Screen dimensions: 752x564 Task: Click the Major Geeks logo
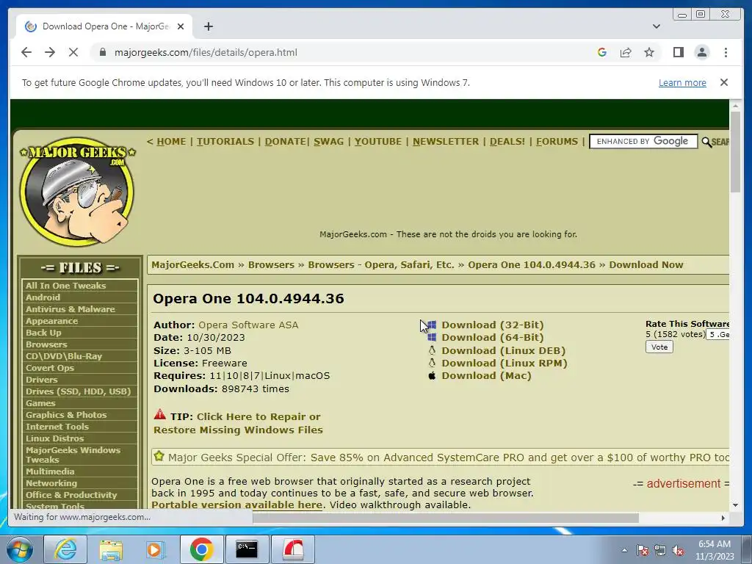click(x=77, y=192)
